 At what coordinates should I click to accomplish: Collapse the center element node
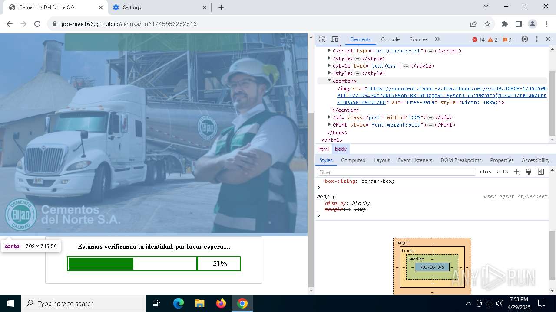329,81
